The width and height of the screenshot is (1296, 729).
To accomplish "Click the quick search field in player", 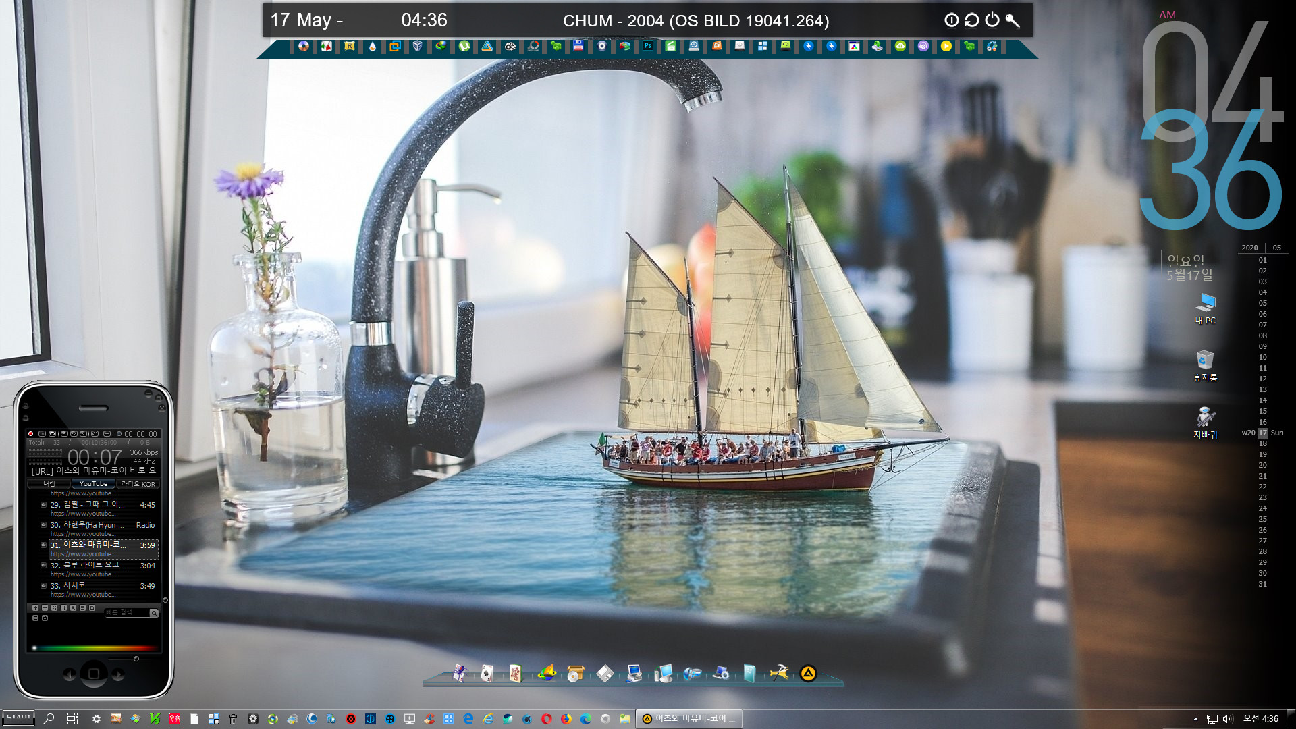I will point(126,612).
